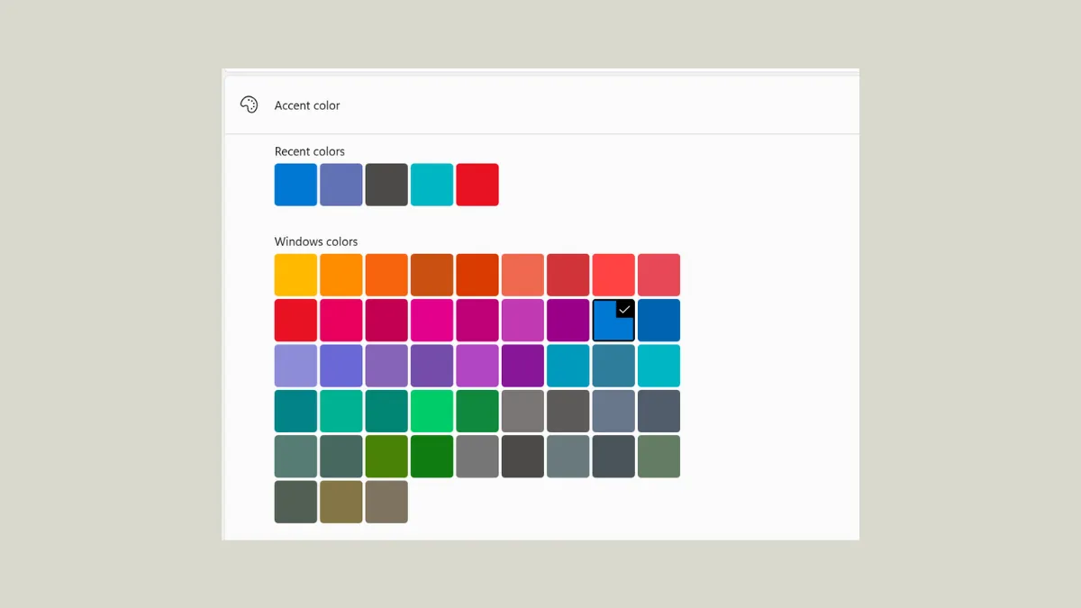Click the checkmark on the selected accent color

pos(622,310)
